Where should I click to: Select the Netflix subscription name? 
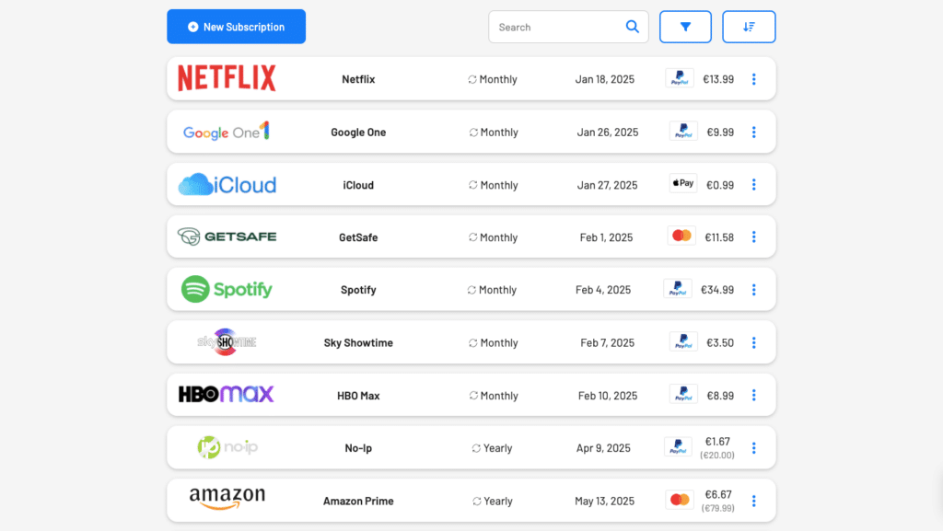(358, 79)
